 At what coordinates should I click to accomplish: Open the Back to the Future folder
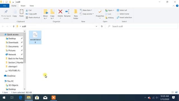click(14, 59)
